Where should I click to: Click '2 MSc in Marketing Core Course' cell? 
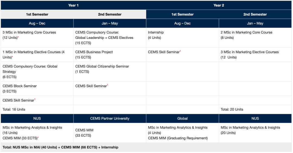click(x=255, y=38)
